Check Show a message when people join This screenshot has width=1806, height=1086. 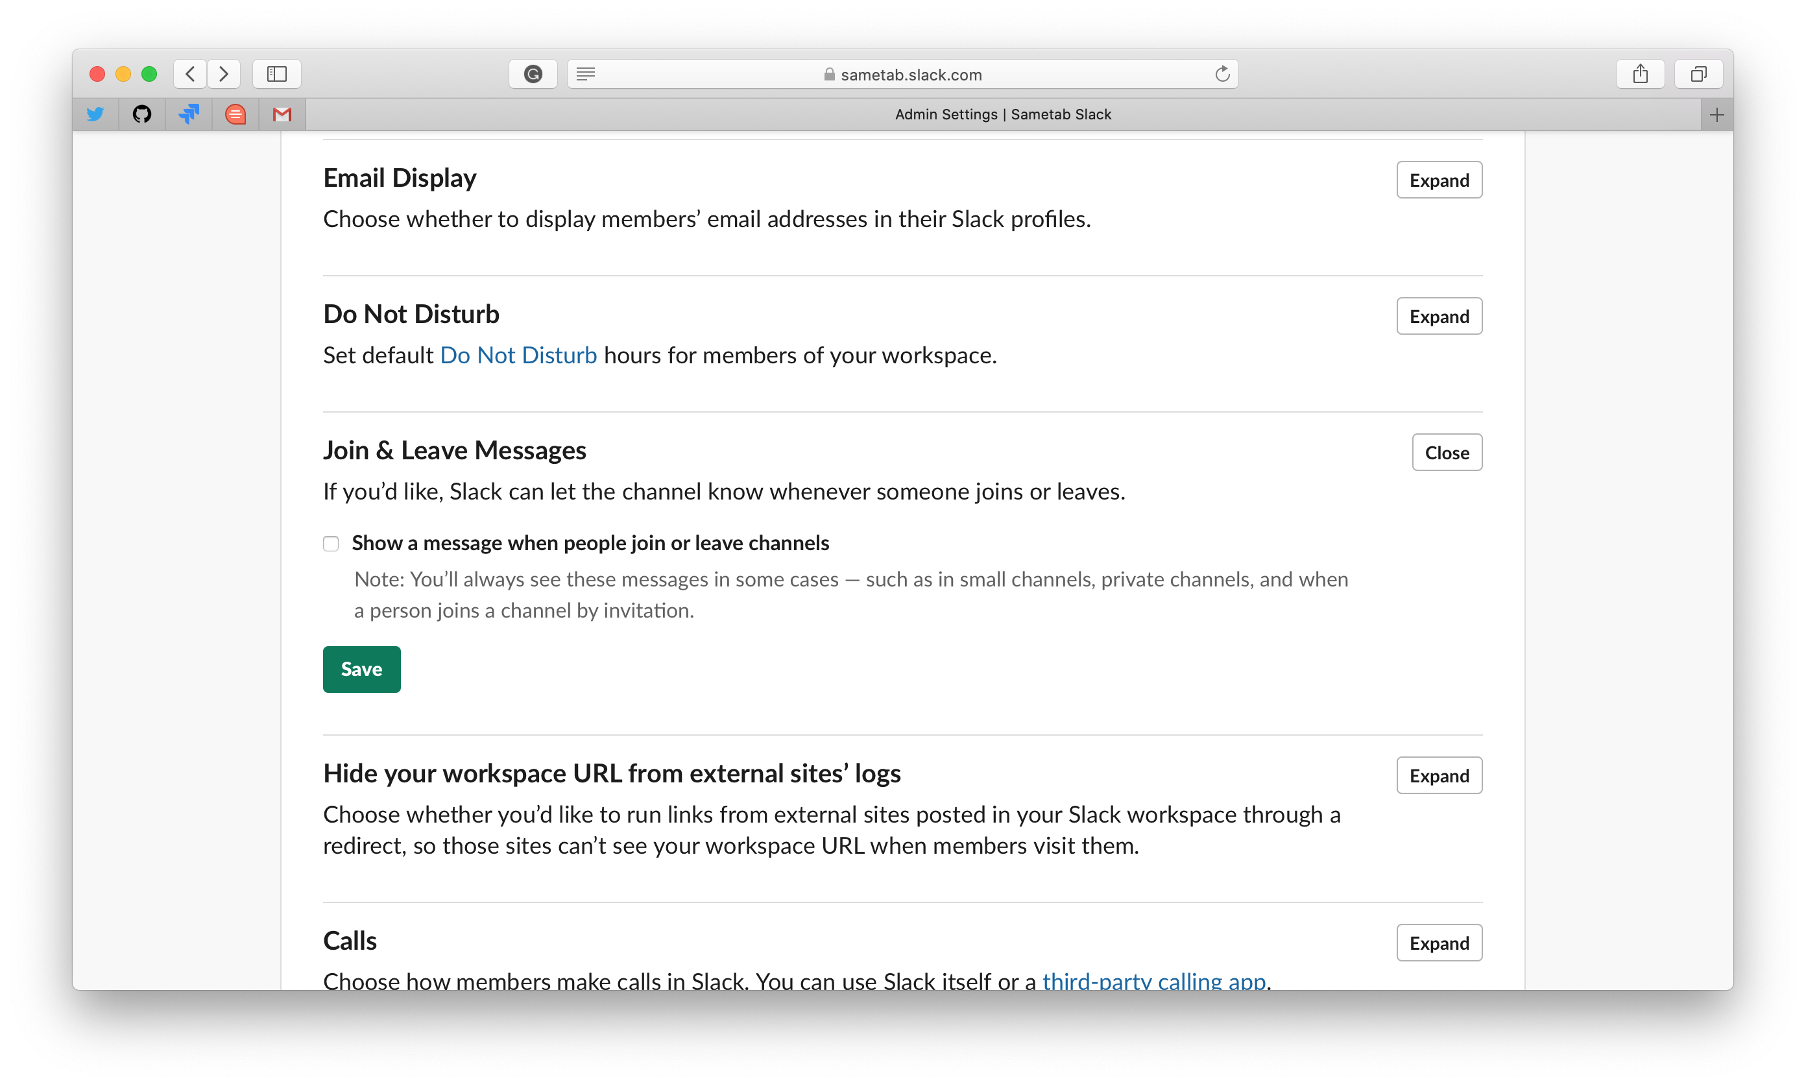[331, 543]
